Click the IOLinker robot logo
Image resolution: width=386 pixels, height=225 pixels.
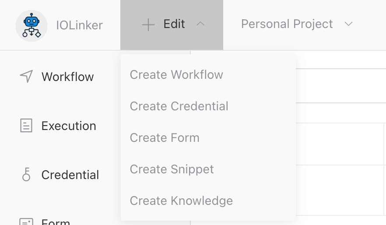[x=32, y=25]
